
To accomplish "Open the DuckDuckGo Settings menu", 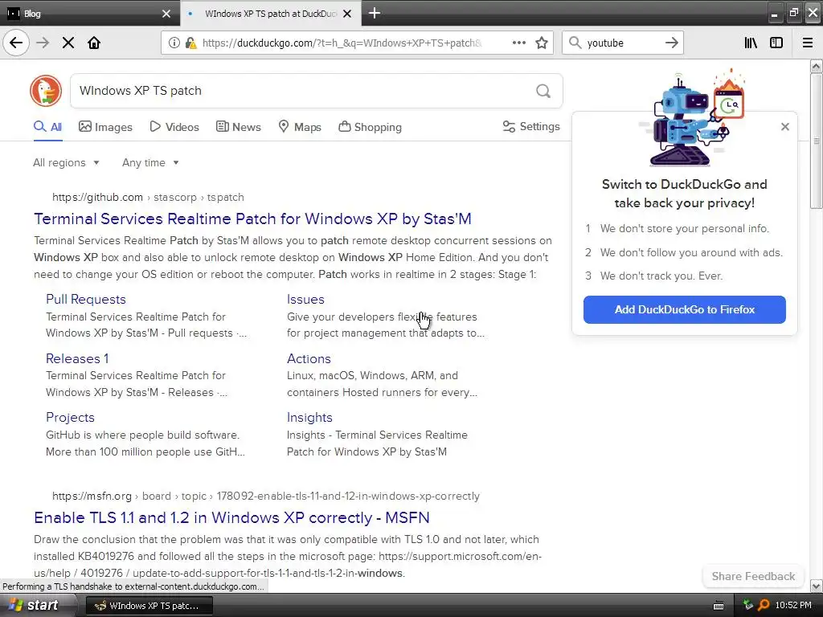I will click(531, 126).
